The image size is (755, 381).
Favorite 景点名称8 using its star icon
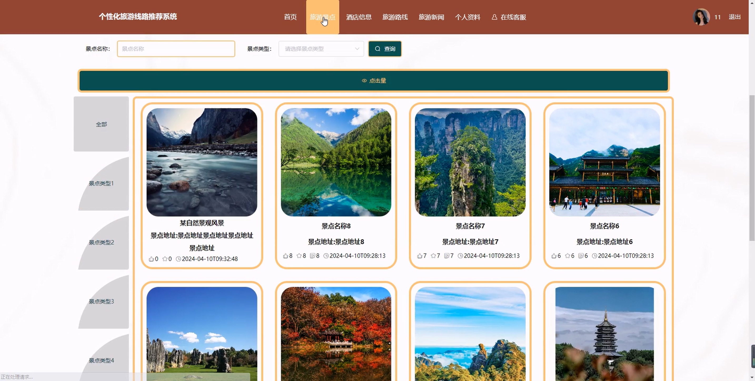click(299, 256)
